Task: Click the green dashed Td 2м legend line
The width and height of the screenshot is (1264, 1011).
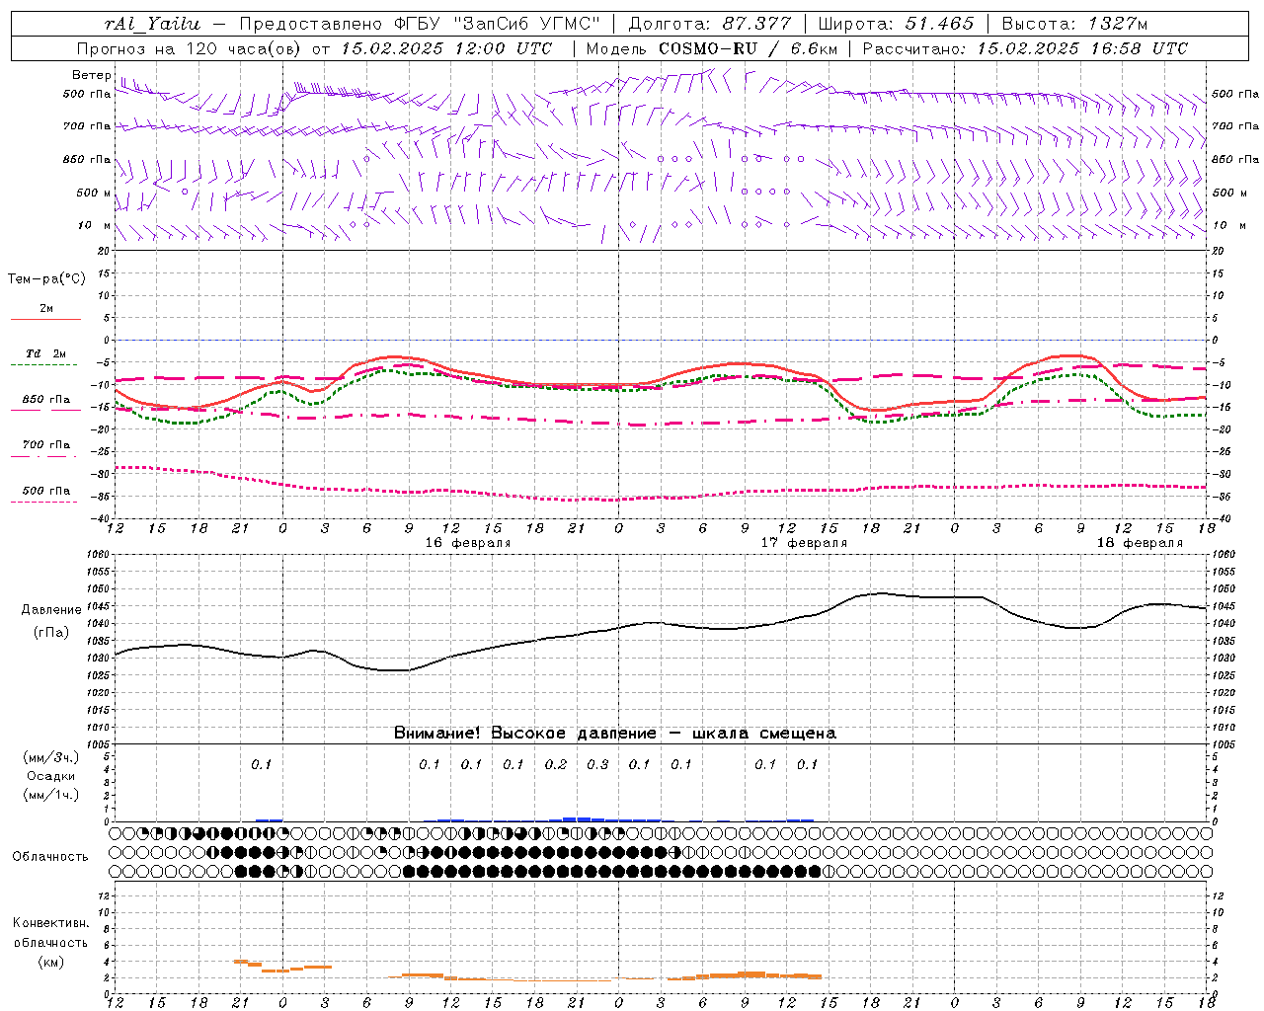Action: coord(43,364)
